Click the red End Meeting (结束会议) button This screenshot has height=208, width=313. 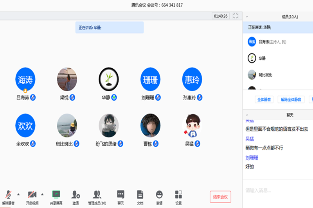point(220,197)
